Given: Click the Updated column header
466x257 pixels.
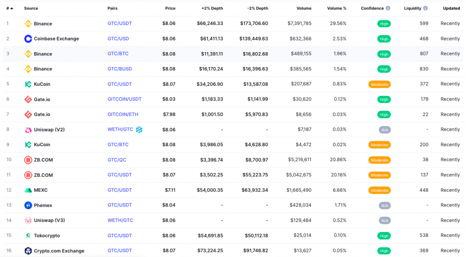Looking at the screenshot, I should coord(451,8).
